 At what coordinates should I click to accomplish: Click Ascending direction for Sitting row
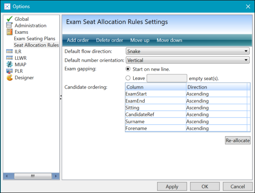[x=216, y=108]
